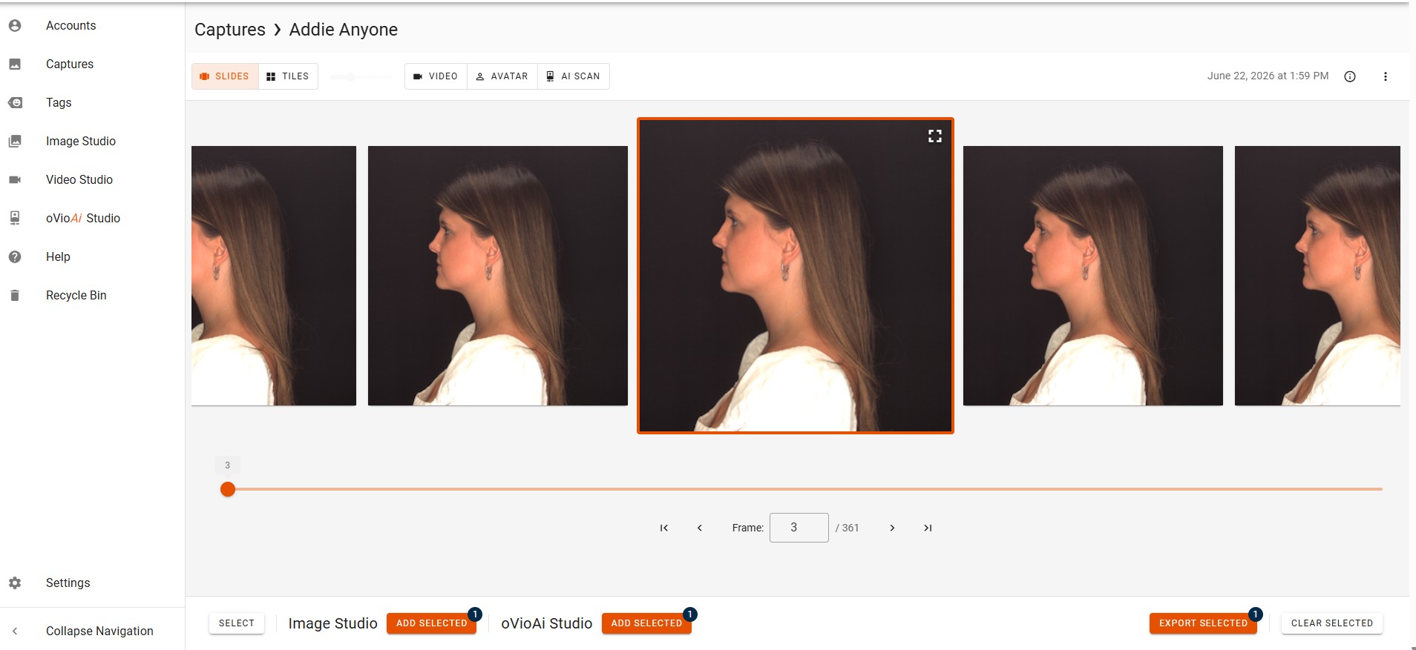1416x650 pixels.
Task: Click the 'June 22, 2026 at 1:59 PM' text
Action: [1268, 76]
